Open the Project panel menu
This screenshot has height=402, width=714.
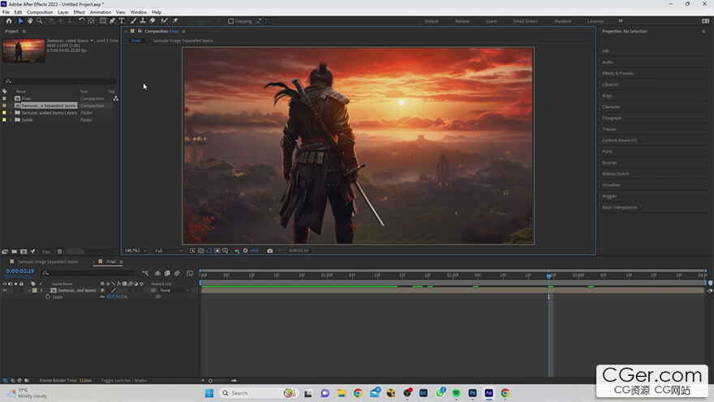point(24,32)
